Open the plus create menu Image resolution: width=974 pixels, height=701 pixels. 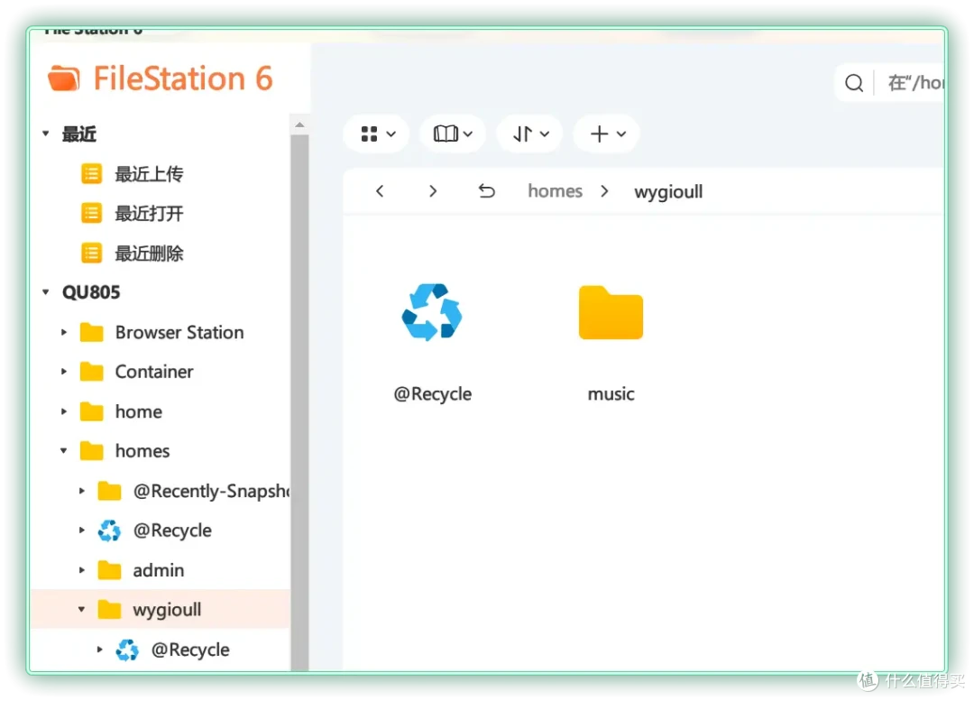click(x=607, y=134)
